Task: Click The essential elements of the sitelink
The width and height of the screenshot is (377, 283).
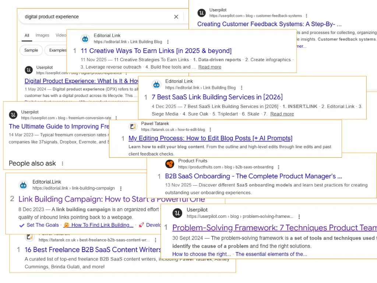Action: 271,254
